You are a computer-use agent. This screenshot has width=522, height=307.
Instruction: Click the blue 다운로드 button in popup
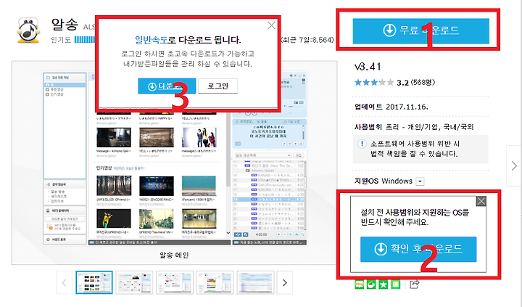tap(167, 86)
